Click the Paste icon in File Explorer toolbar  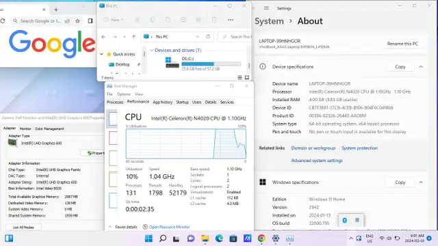pos(168,20)
